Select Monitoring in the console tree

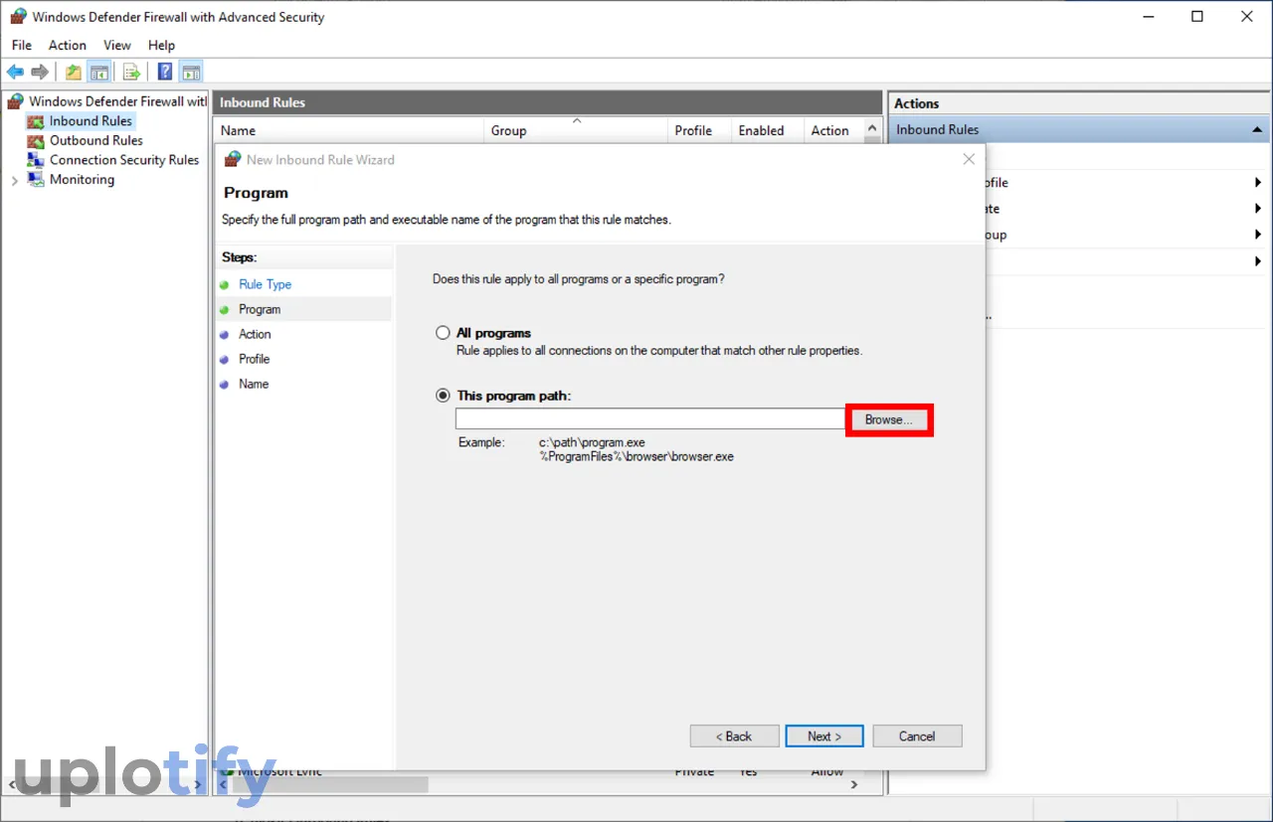click(x=82, y=180)
